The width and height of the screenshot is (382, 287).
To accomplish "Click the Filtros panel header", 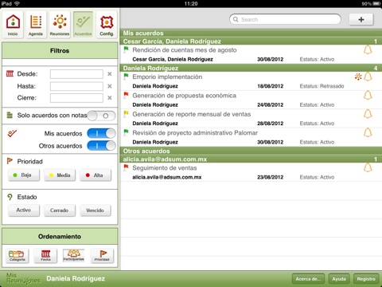I will (x=60, y=51).
